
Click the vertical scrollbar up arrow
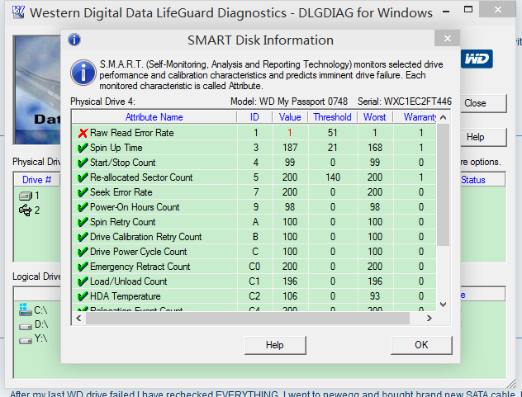pos(443,117)
